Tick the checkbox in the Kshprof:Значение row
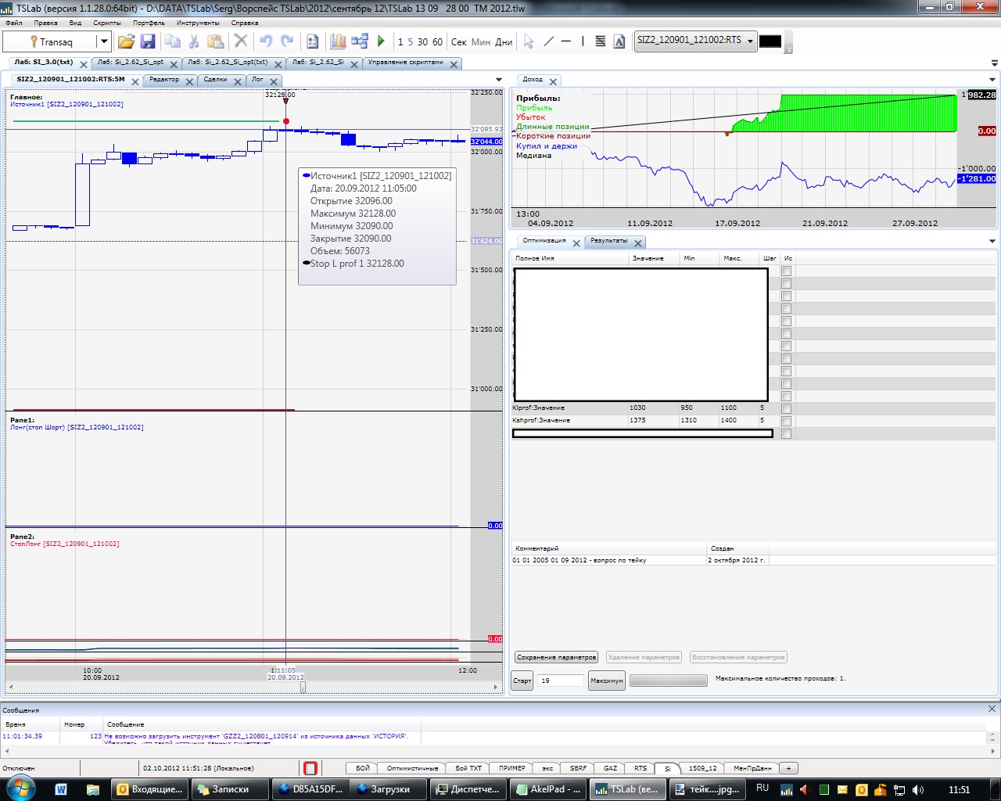The height and width of the screenshot is (801, 1001). [x=786, y=421]
